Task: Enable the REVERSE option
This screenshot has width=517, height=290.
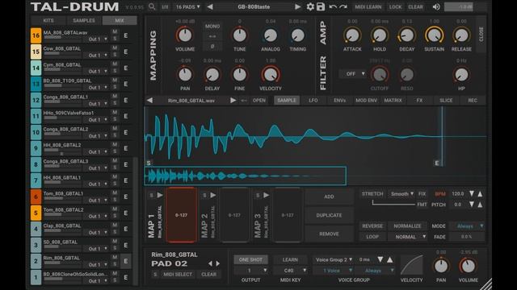Action: [372, 226]
